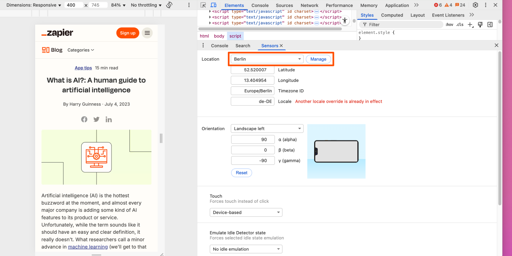Open the 84% zoom dropdown
512x256 pixels.
[x=118, y=5]
